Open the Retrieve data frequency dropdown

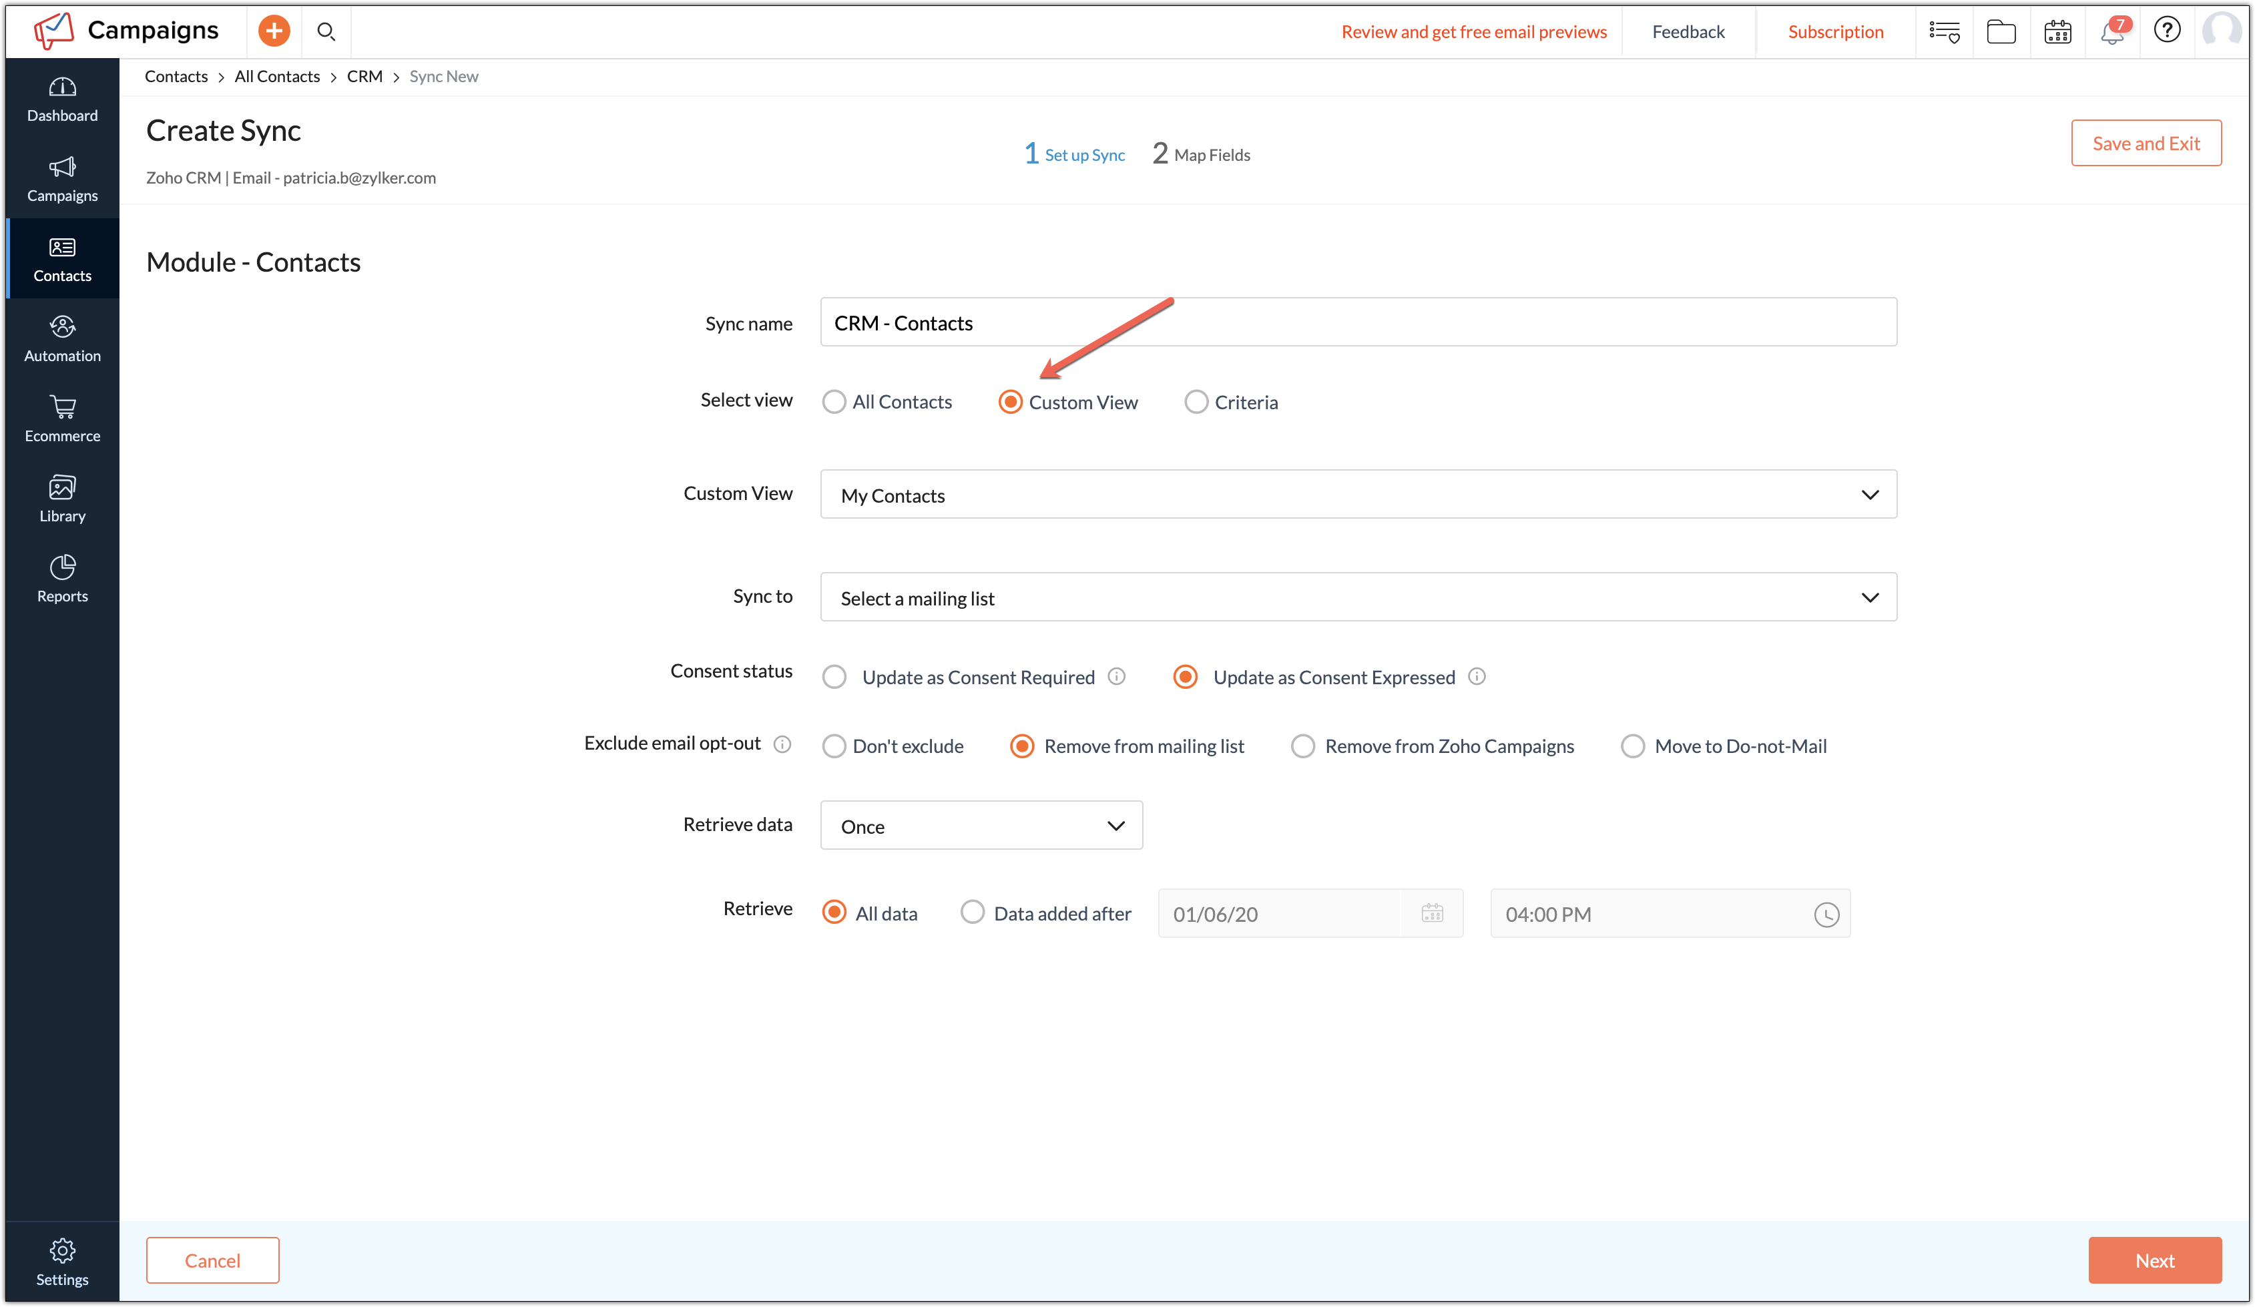pyautogui.click(x=981, y=825)
